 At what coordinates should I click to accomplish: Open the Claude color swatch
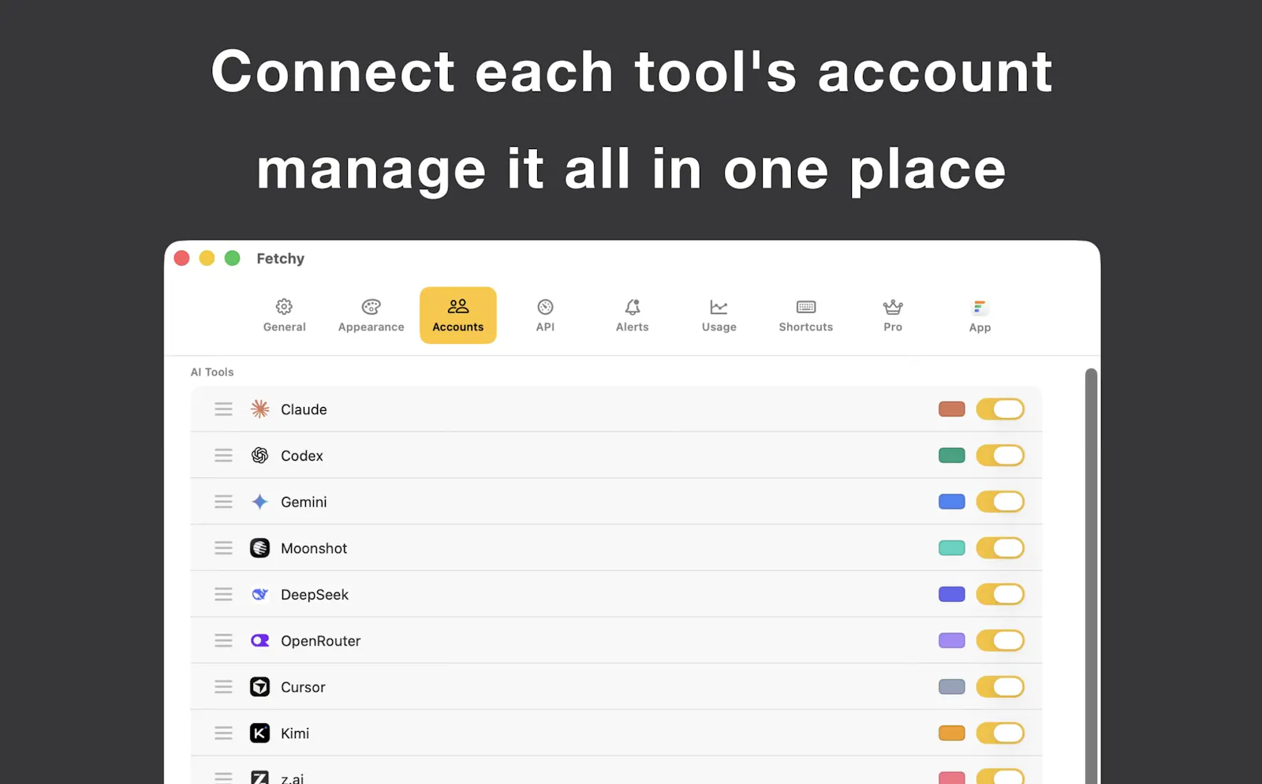(x=952, y=409)
